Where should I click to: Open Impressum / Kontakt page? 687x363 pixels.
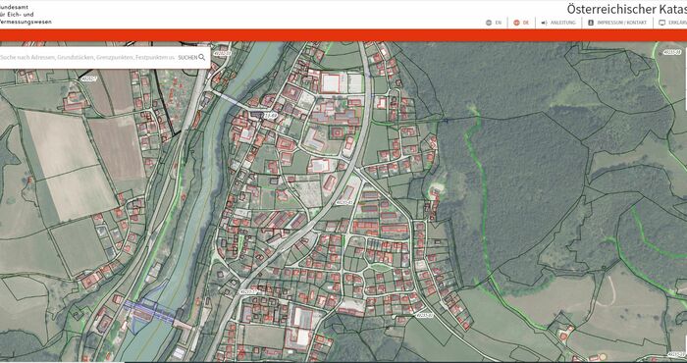click(x=617, y=23)
